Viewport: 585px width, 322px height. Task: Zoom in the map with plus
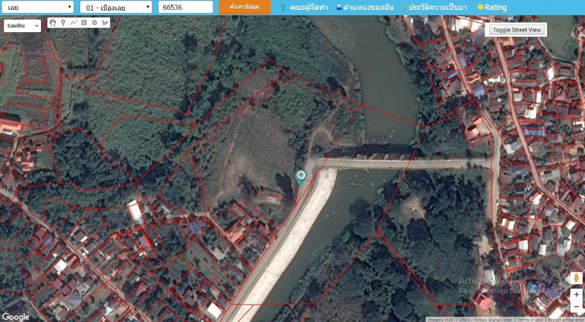[576, 295]
